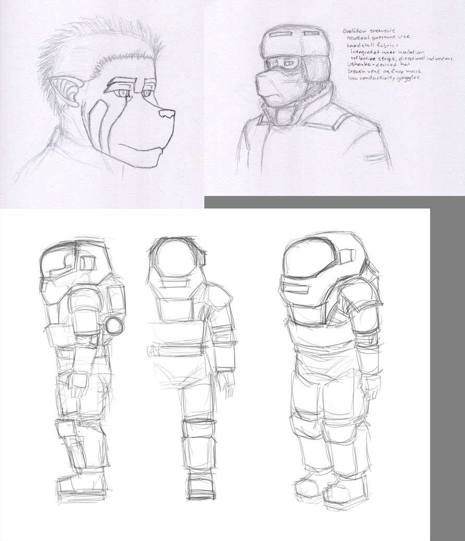Select the side-view armored suit sketch

coord(82,370)
